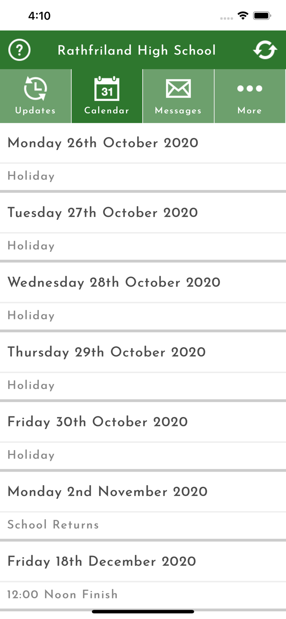Open Monday 26th October 2020 entry

tap(103, 143)
